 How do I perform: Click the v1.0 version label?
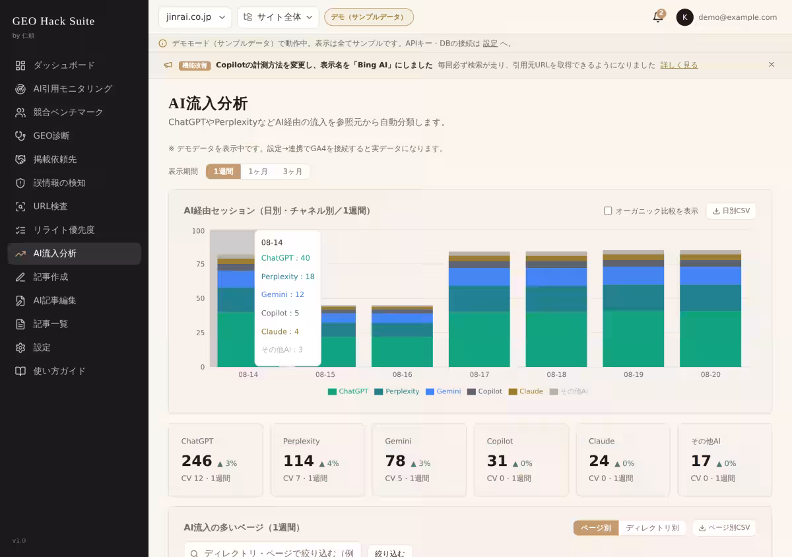click(19, 541)
